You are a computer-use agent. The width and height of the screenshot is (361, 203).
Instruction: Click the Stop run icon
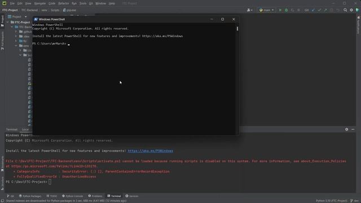(298, 10)
